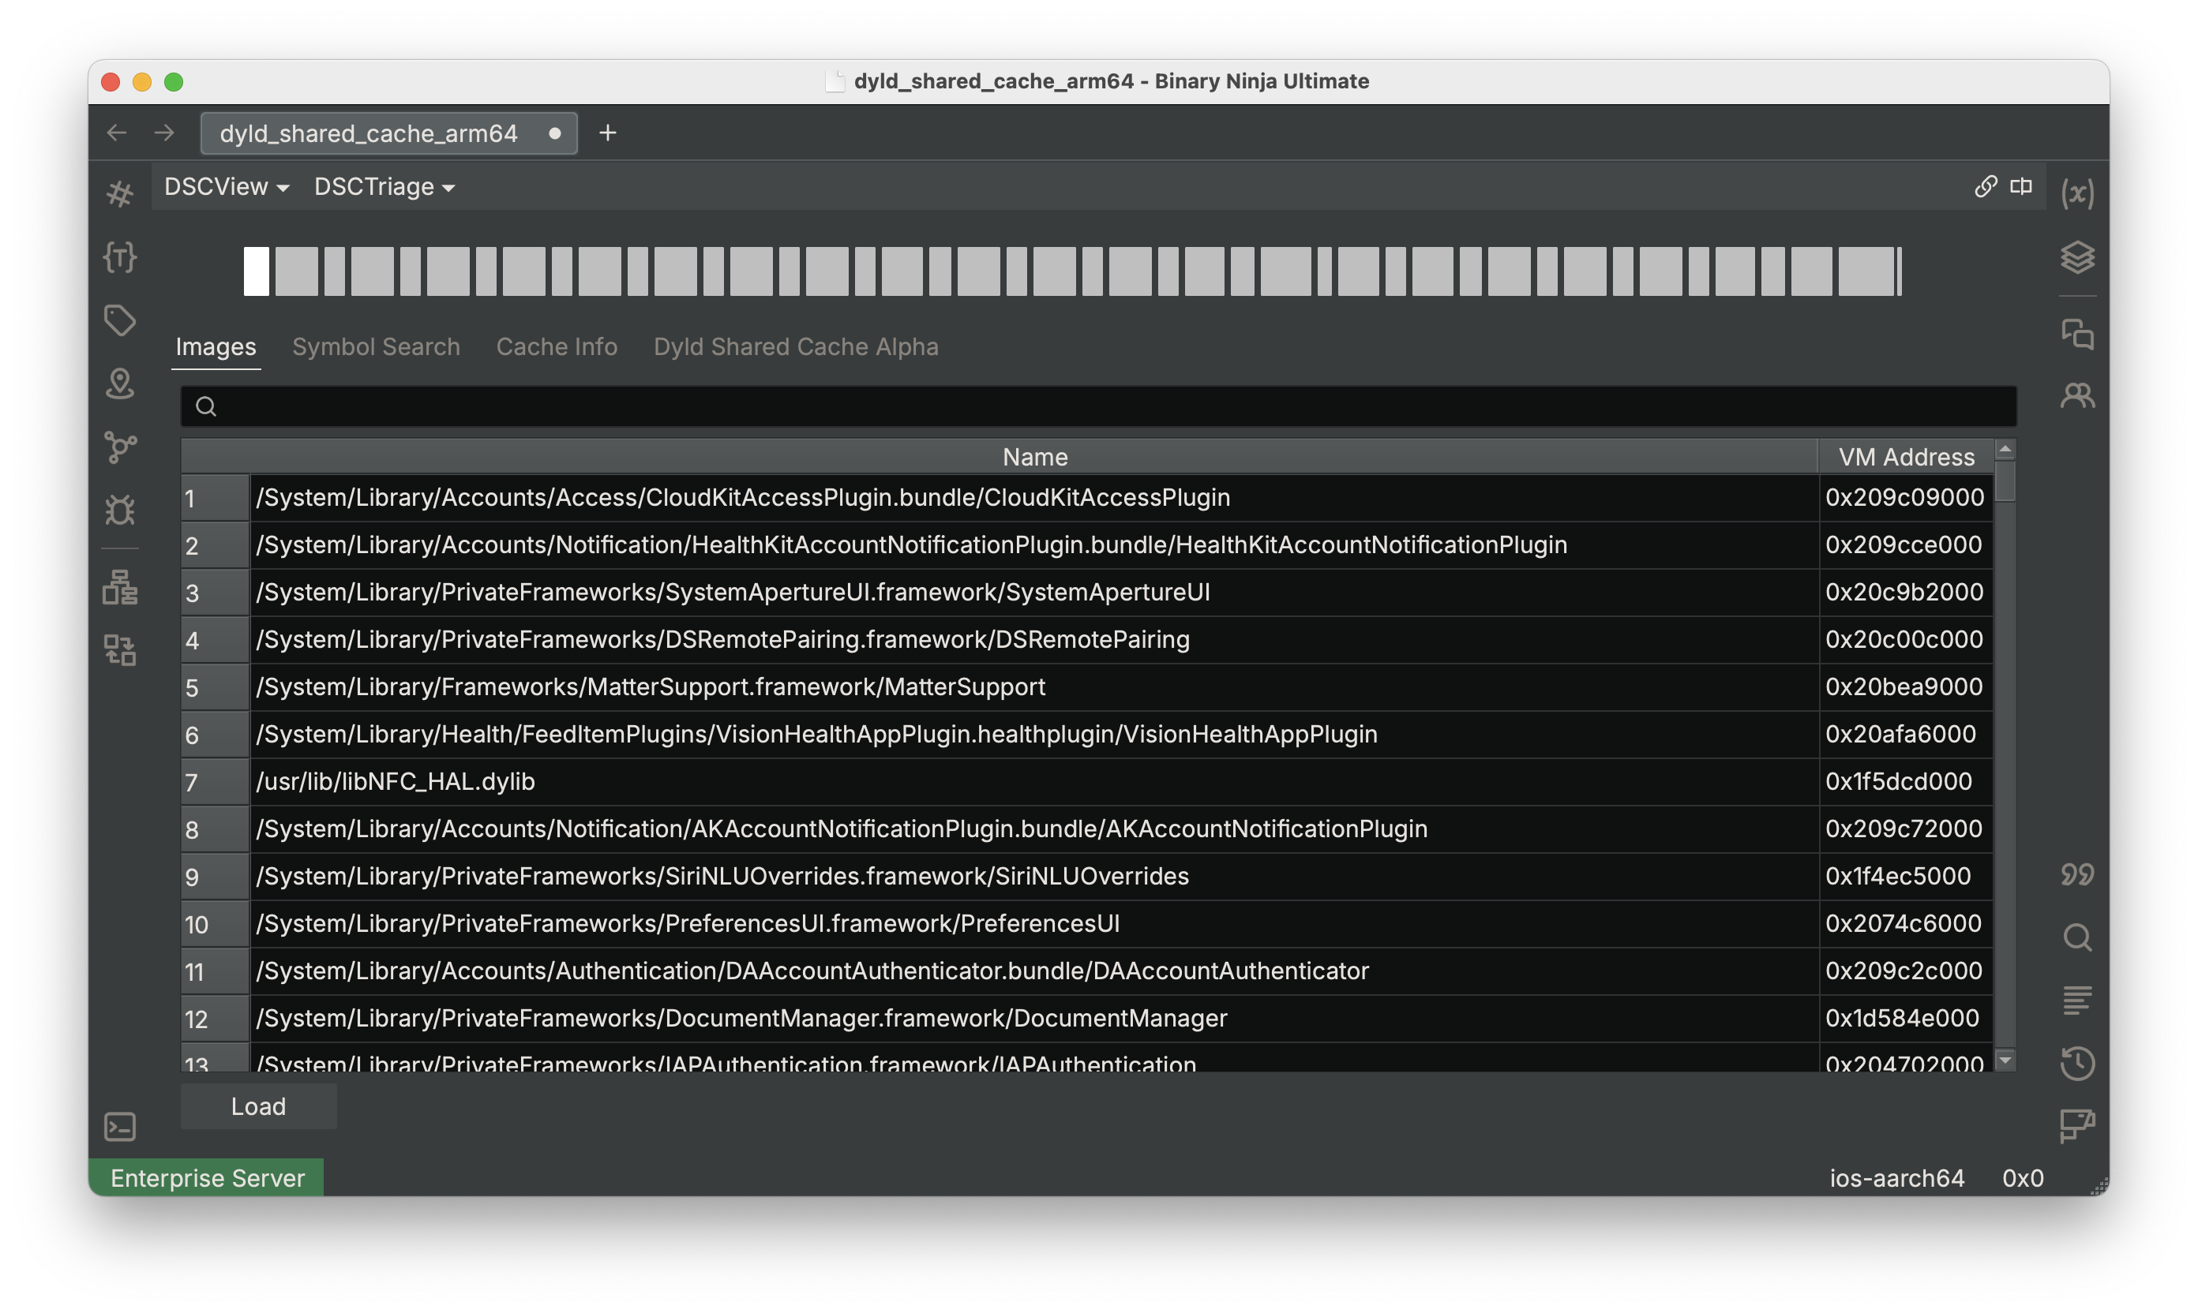Select the dyld_shared_cache_arm64 file tab
The image size is (2198, 1313).
coord(389,133)
